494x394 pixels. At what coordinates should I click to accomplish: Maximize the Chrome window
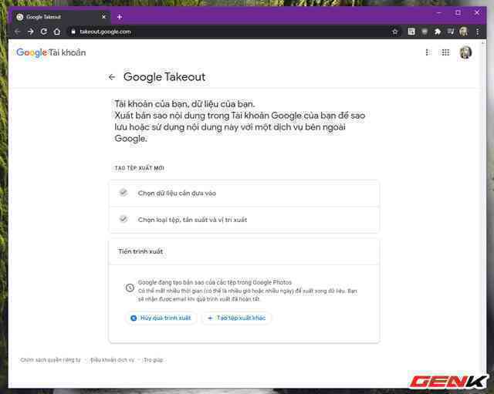(458, 13)
